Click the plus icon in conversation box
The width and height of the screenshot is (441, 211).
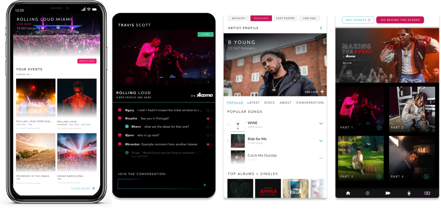[x=205, y=185]
